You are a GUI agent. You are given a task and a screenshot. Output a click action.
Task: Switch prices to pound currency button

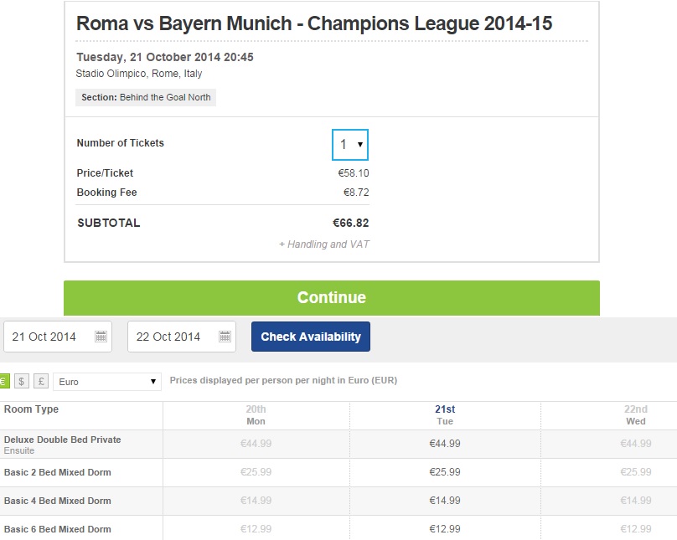click(x=41, y=382)
